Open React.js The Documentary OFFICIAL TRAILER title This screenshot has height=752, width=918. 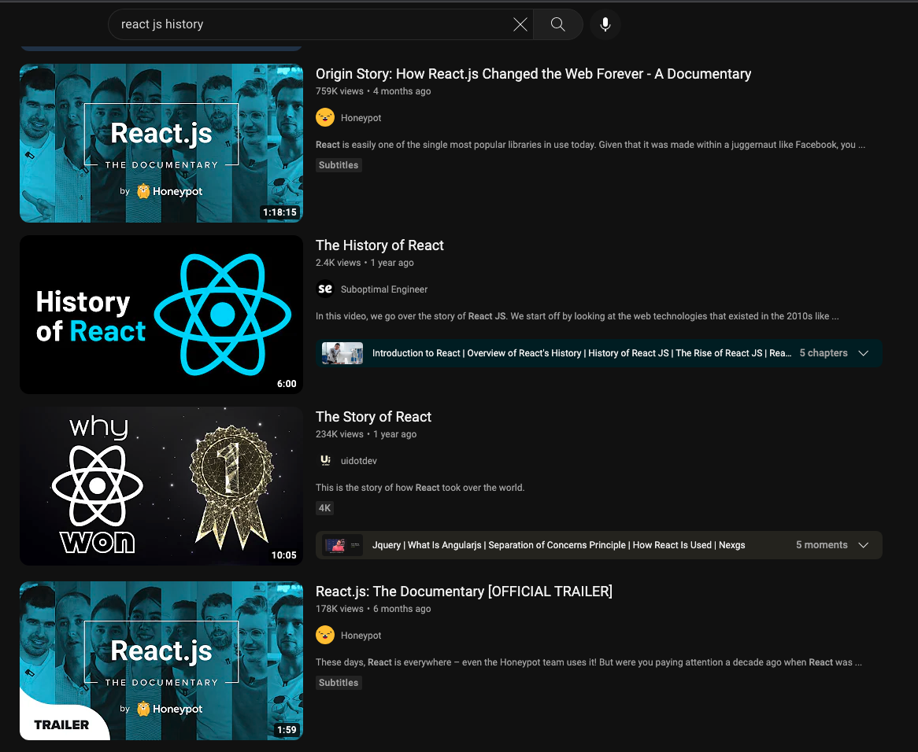pos(464,592)
